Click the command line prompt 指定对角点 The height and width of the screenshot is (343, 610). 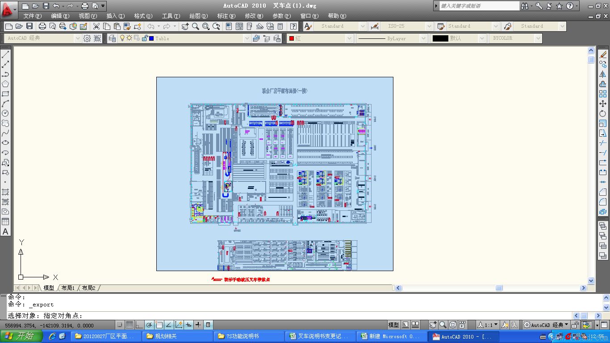63,316
